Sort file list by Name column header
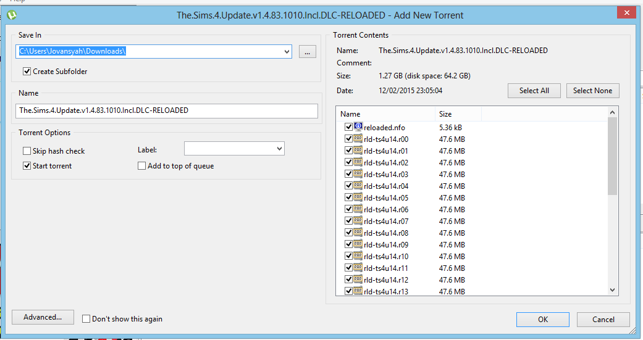Viewport: 643px width, 340px height. (385, 114)
